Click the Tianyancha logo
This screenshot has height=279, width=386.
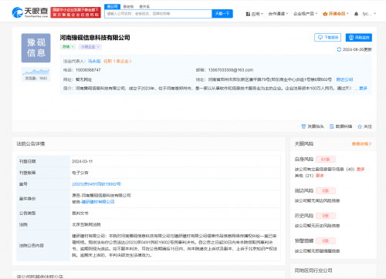tap(30, 12)
